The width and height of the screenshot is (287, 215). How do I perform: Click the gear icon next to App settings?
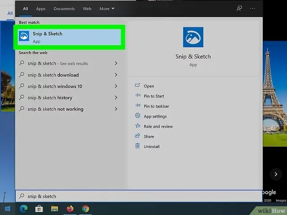[x=138, y=116]
